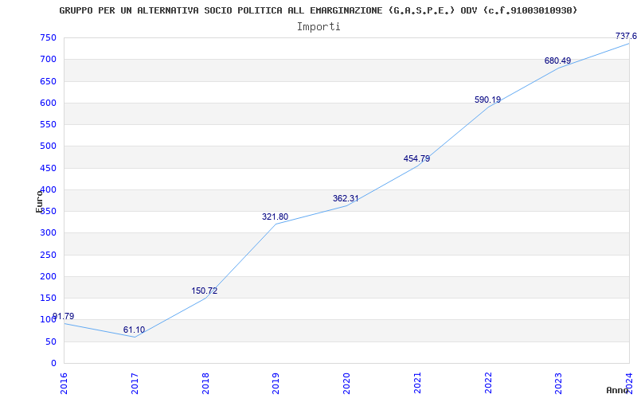637x398 pixels.
Task: Click the data label 590.19
Action: 487,100
